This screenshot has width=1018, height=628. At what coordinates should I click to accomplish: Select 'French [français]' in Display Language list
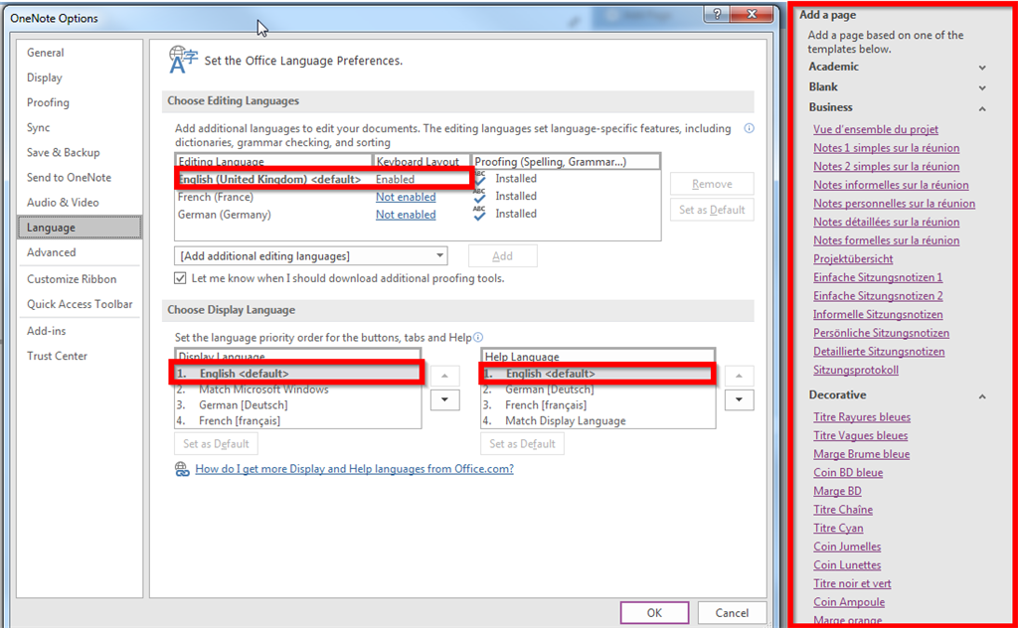[298, 420]
